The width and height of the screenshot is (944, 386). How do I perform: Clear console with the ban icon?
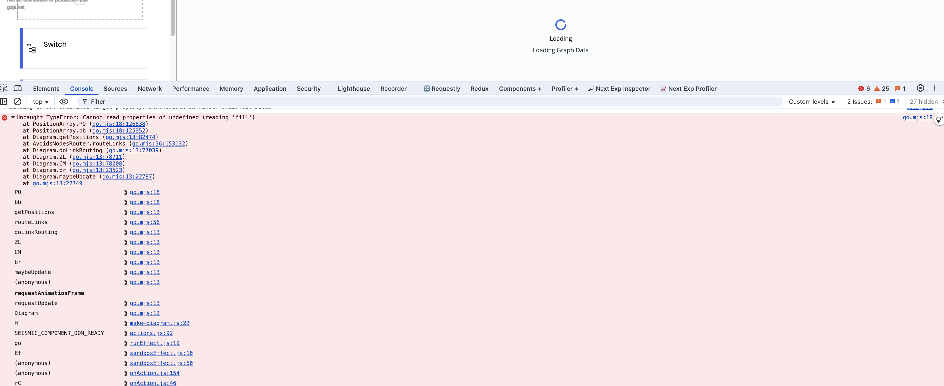click(x=17, y=101)
